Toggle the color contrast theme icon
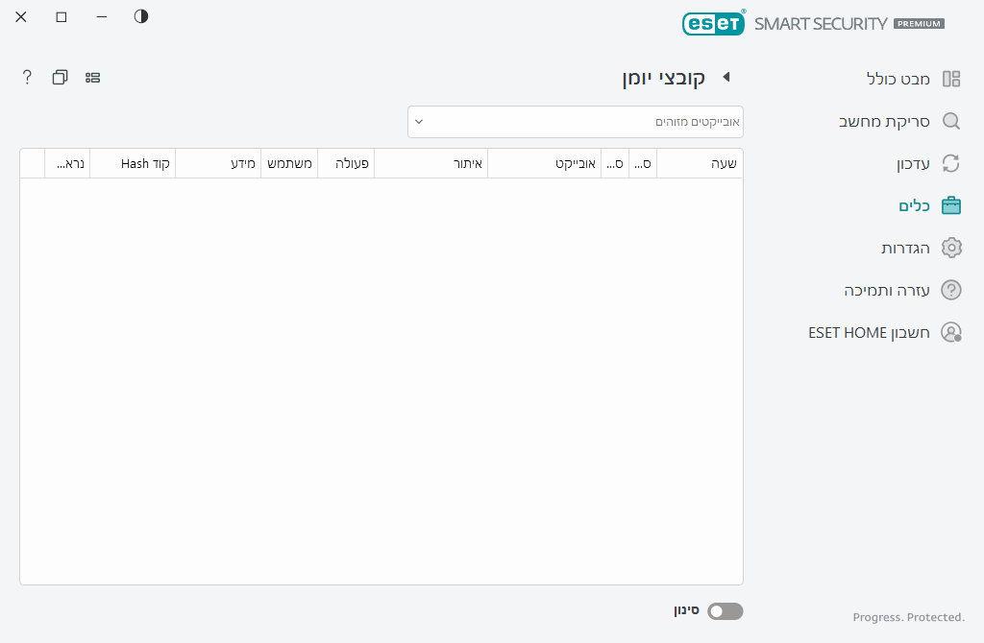 pyautogui.click(x=141, y=16)
